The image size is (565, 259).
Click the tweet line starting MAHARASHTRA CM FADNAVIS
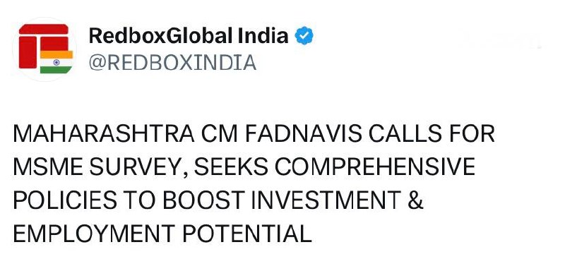click(x=254, y=133)
